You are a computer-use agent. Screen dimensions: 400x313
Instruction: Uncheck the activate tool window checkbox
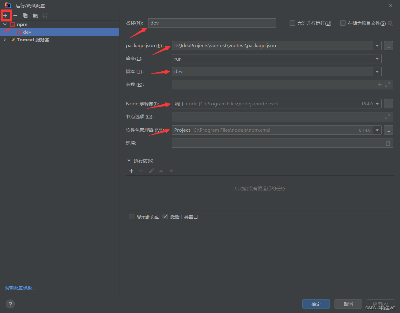coord(165,217)
